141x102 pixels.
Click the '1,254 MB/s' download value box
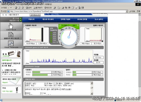pos(42,44)
